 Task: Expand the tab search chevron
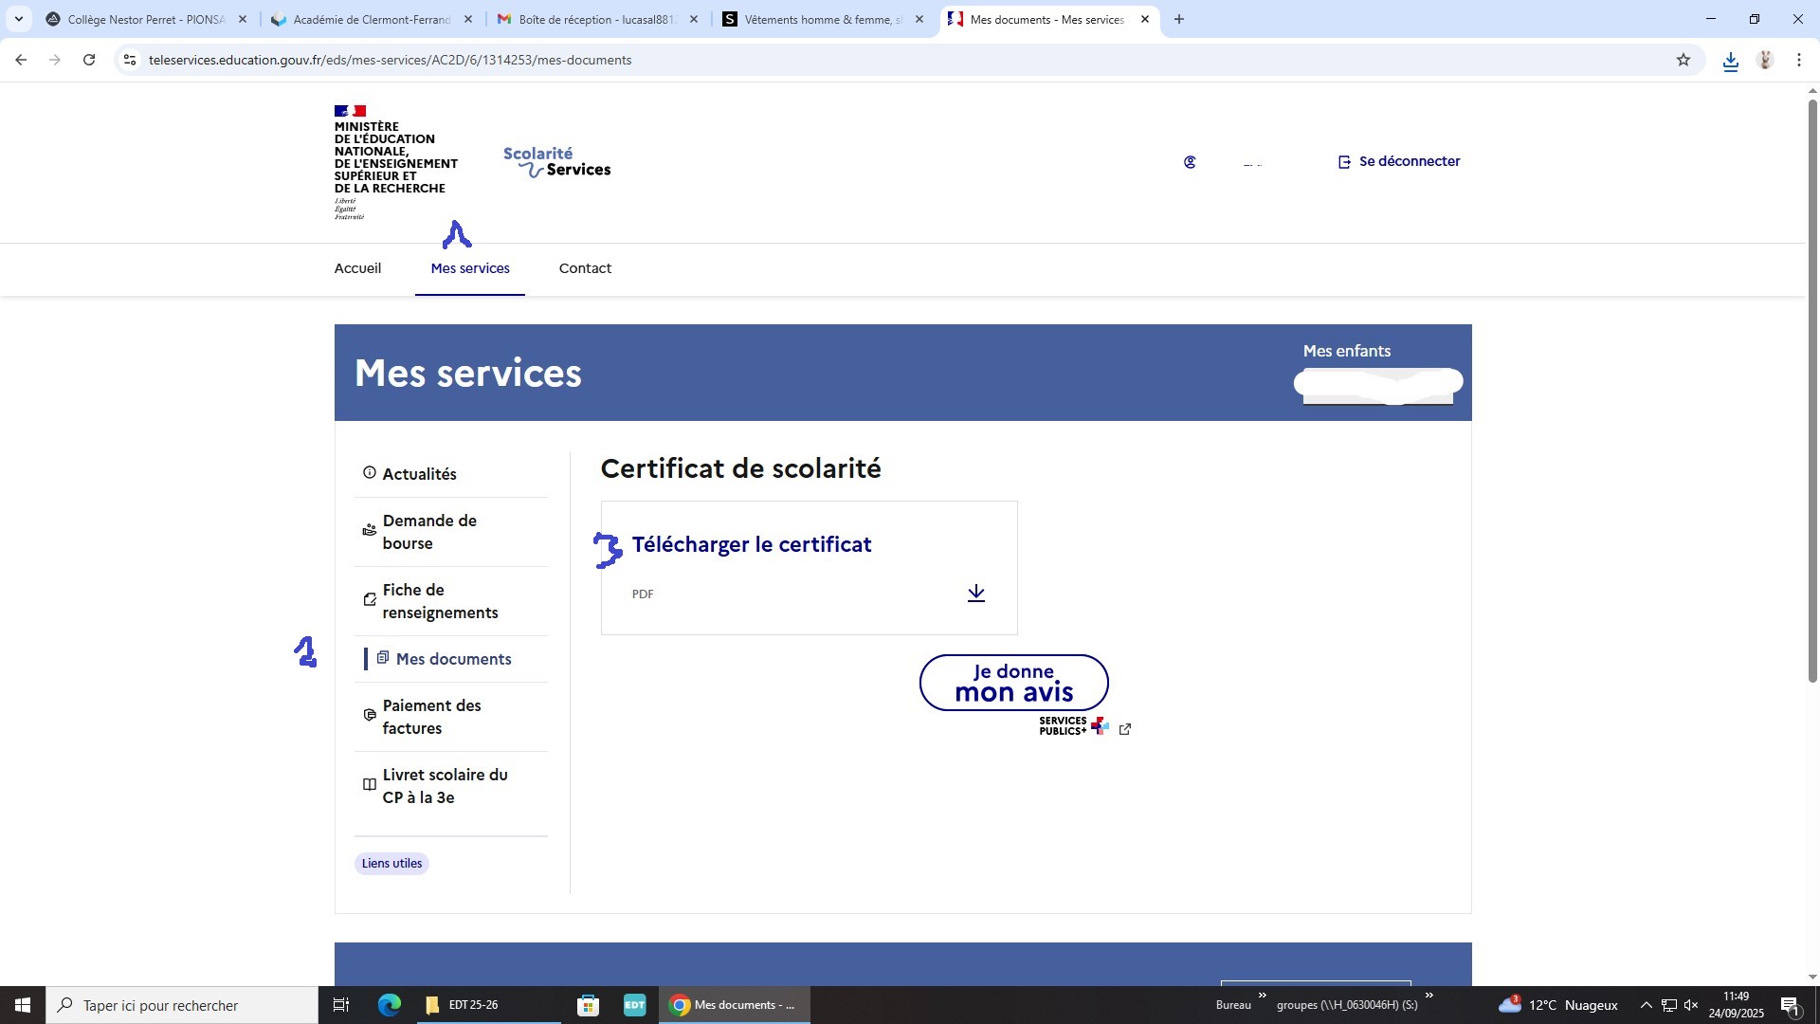coord(18,19)
